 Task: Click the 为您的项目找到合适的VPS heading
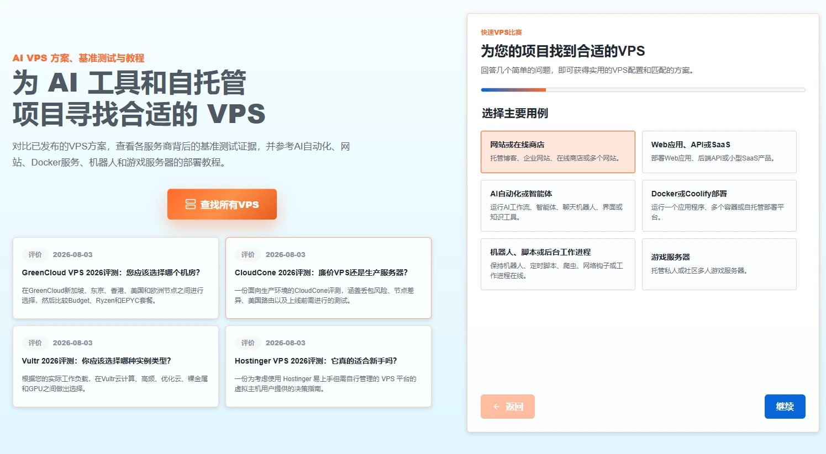[563, 51]
